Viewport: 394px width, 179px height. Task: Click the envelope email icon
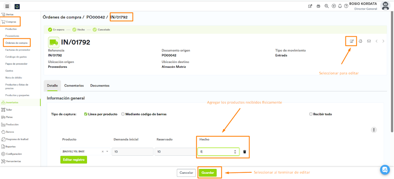(369, 41)
